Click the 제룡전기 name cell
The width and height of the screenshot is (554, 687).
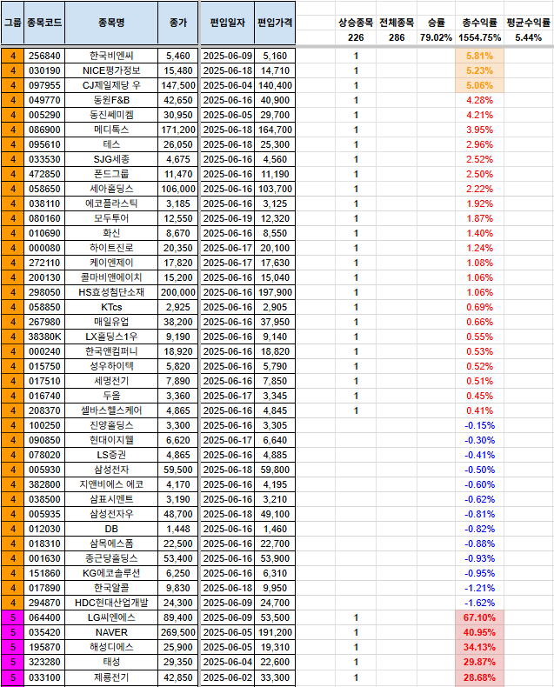pyautogui.click(x=111, y=677)
